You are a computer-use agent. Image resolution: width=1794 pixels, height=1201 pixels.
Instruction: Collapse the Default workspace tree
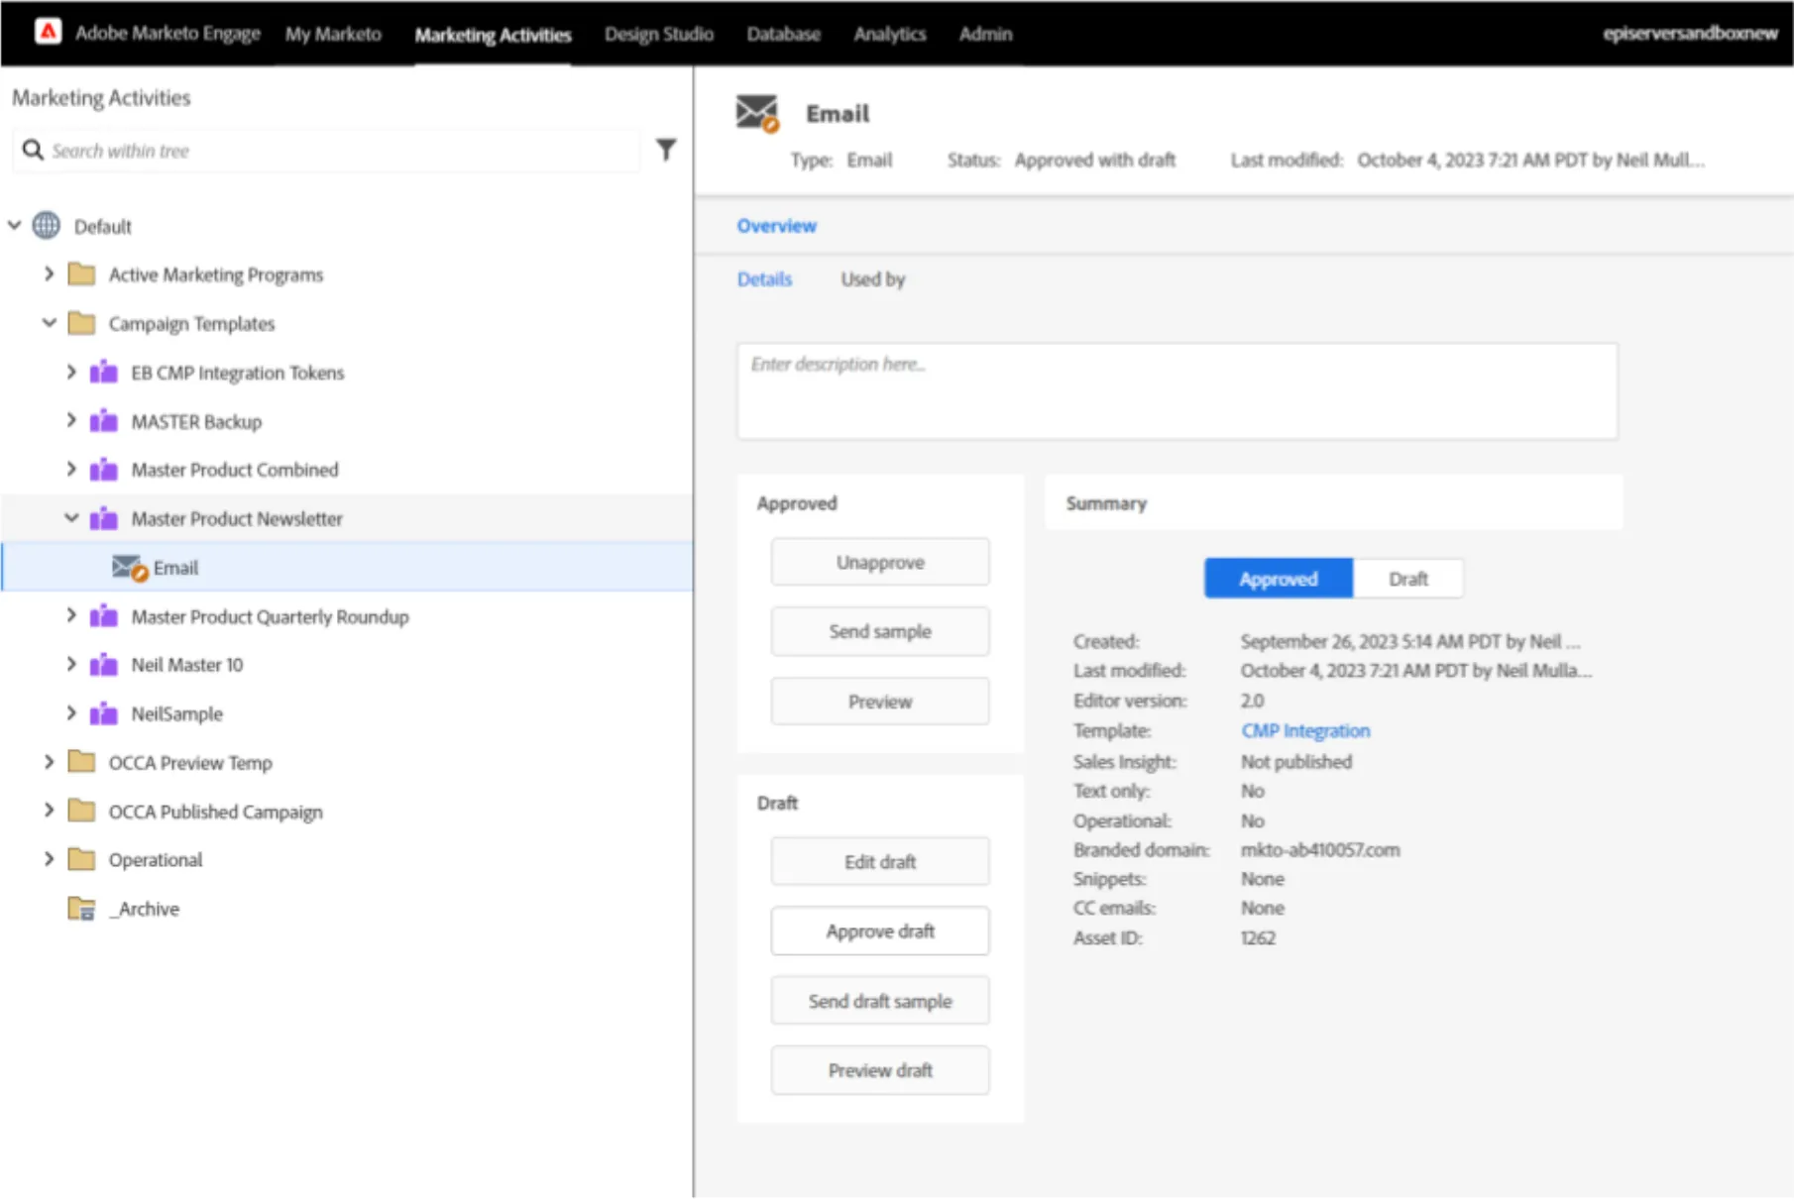click(x=15, y=225)
